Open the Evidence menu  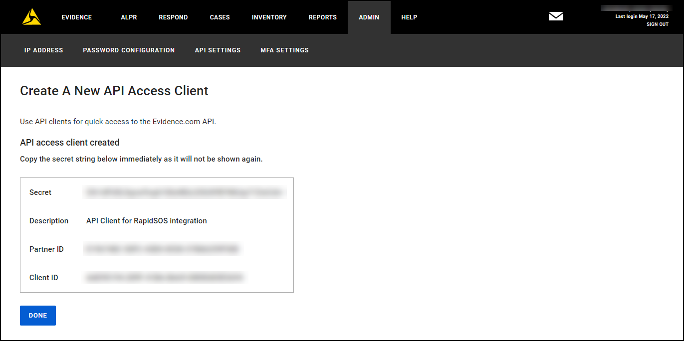click(76, 17)
